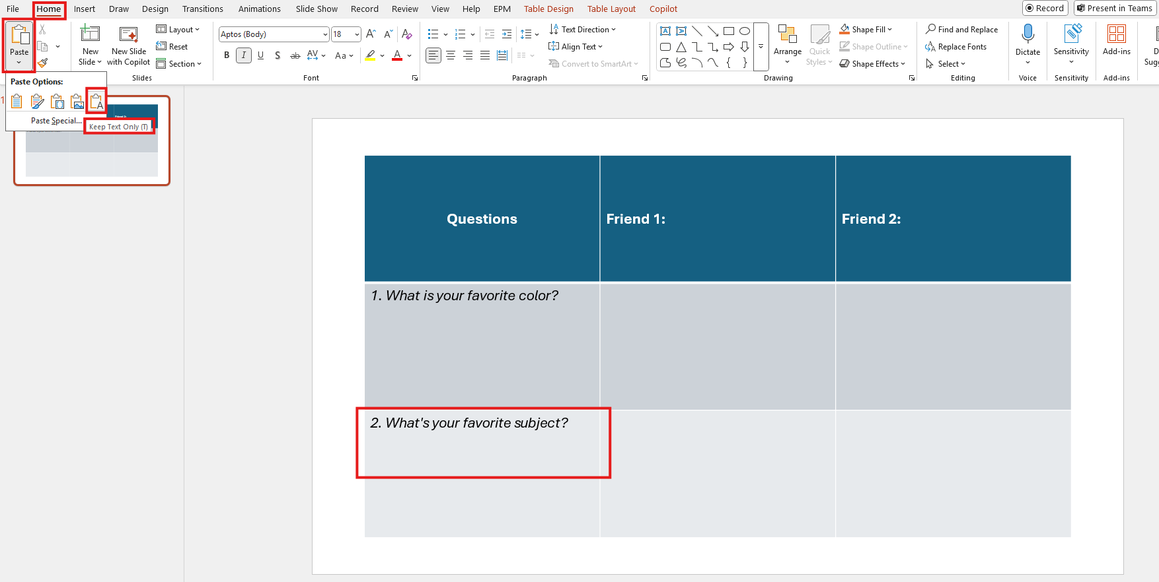1159x582 pixels.
Task: Clear all formatting from the text
Action: 407,34
